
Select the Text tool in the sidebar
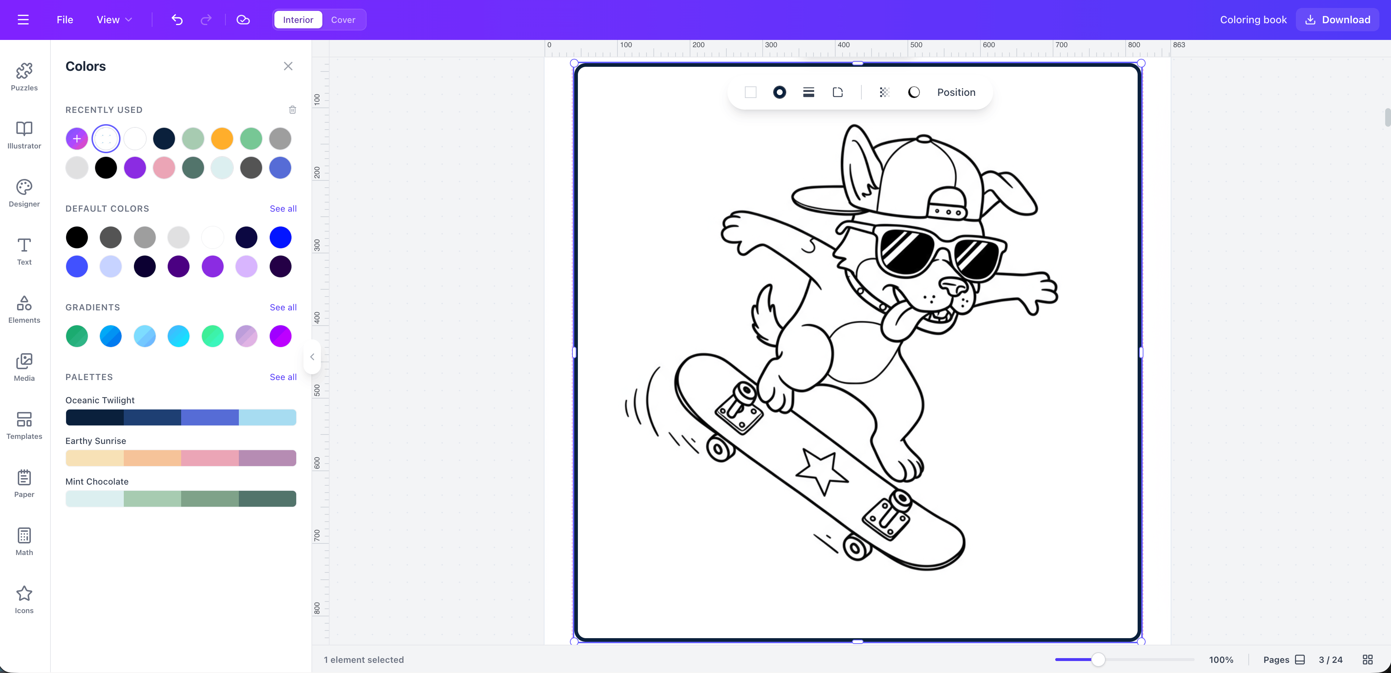point(24,250)
